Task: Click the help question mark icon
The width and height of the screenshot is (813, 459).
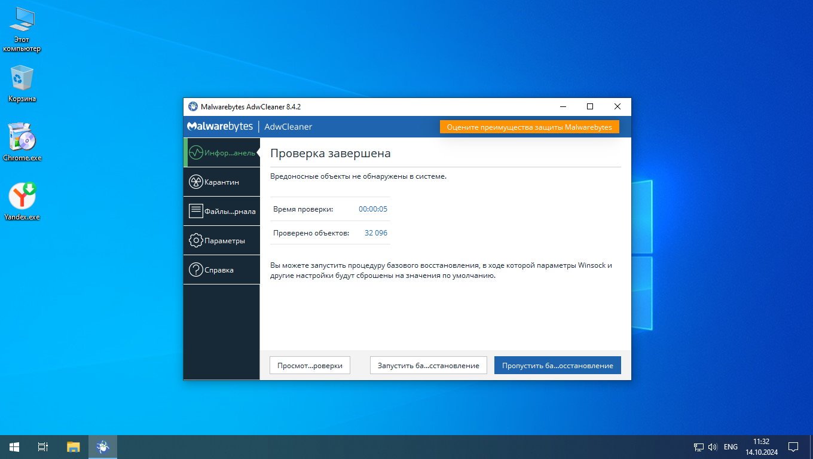Action: pyautogui.click(x=195, y=270)
